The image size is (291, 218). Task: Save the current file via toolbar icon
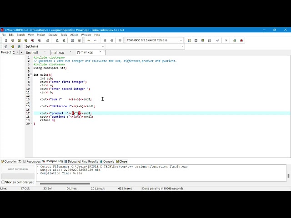pyautogui.click(x=19, y=40)
